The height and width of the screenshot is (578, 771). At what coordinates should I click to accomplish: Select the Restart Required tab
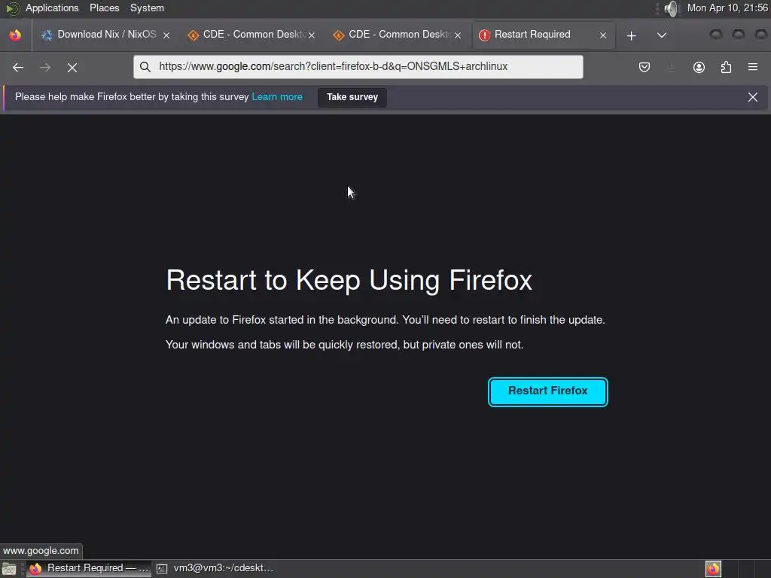point(543,35)
